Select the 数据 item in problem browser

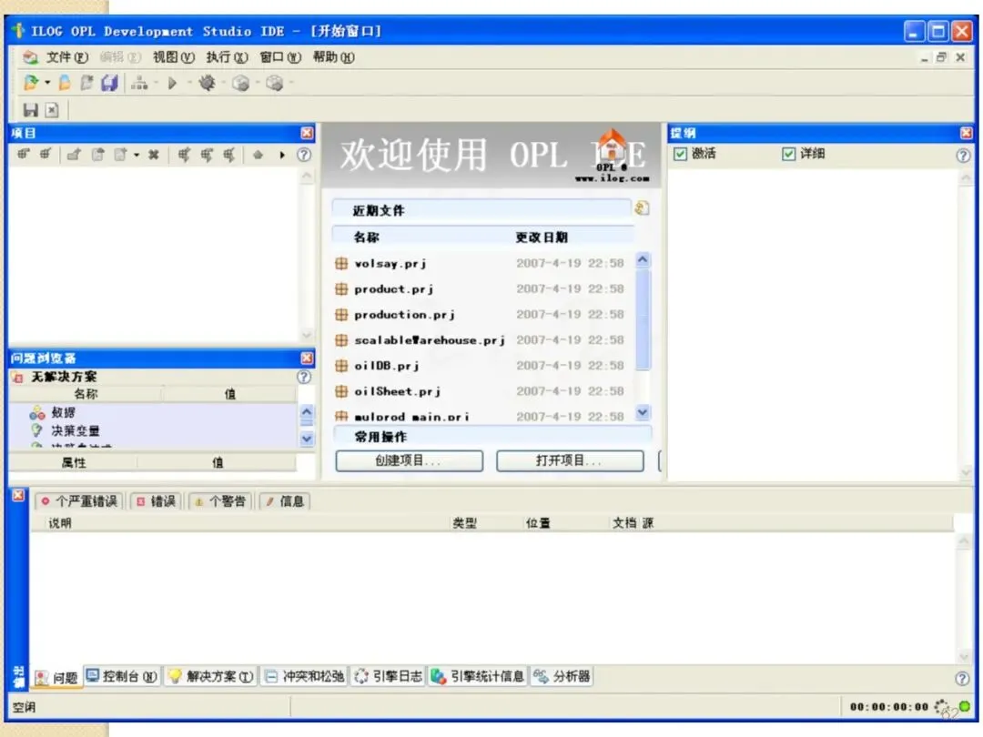63,412
